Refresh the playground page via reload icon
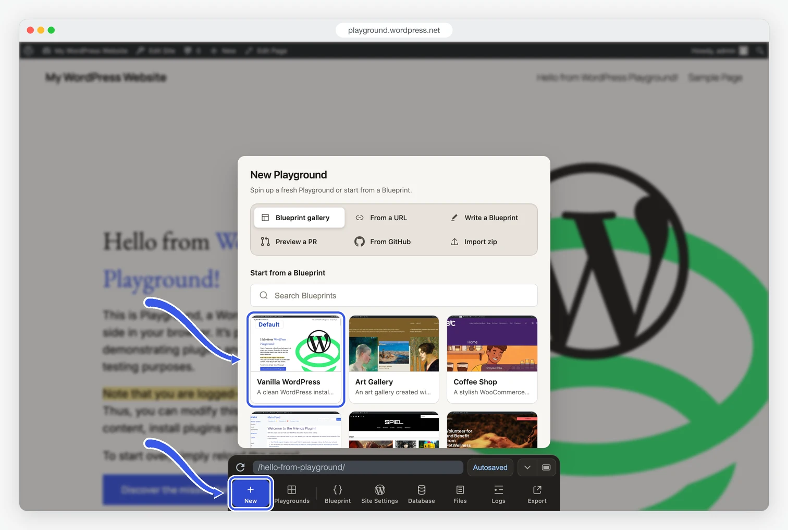The height and width of the screenshot is (530, 788). tap(240, 467)
